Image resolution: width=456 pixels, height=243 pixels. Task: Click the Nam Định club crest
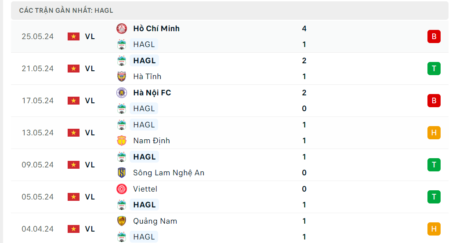point(122,141)
